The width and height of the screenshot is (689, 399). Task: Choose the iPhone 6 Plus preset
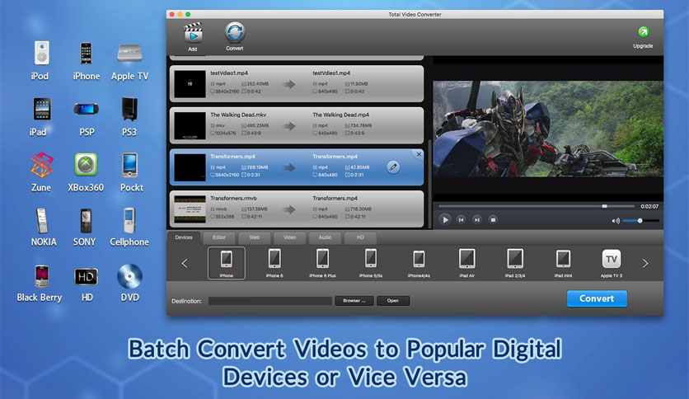click(x=322, y=263)
